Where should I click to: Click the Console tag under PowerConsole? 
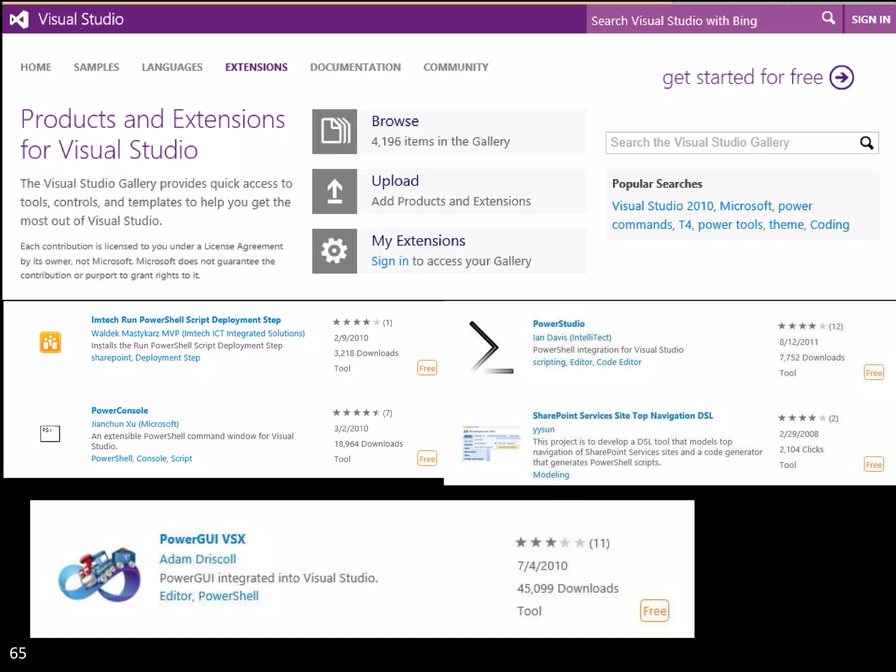[151, 458]
